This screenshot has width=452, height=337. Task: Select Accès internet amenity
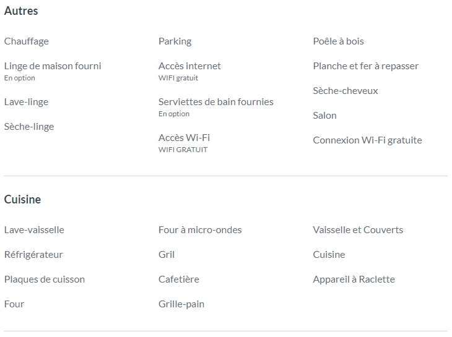[x=189, y=66]
